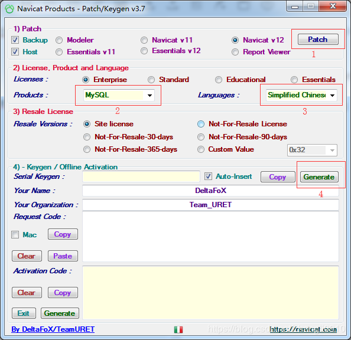Viewport: 351px width, 340px height.
Task: Paste into the request code
Action: (x=63, y=256)
